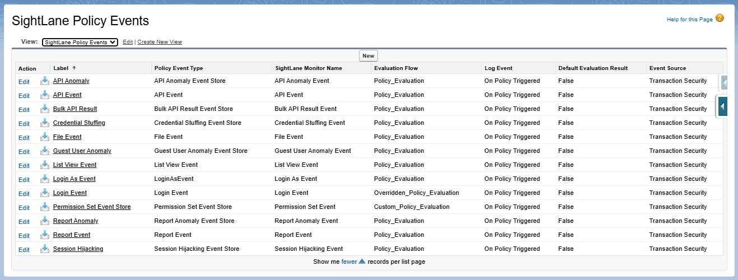The width and height of the screenshot is (738, 280).
Task: Click Edit for the Report Anomaly row
Action: pyautogui.click(x=24, y=222)
